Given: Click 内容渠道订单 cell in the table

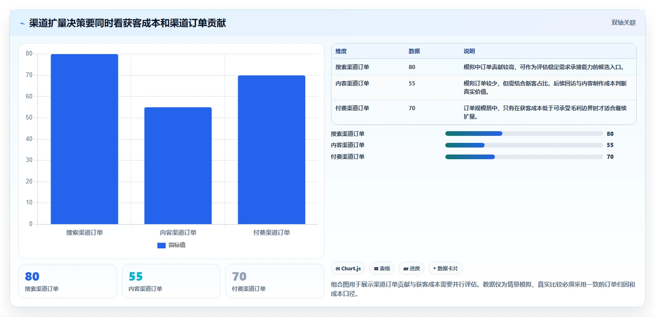Looking at the screenshot, I should [x=352, y=84].
